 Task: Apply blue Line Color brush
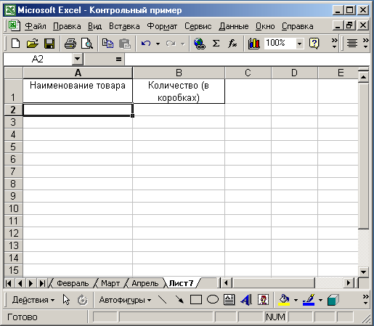point(309,300)
